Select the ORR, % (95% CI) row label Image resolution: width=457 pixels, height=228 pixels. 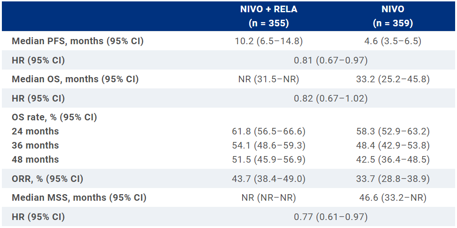47,179
